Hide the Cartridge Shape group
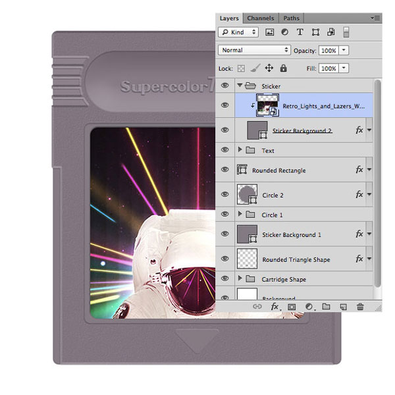This screenshot has height=395, width=395. pos(225,278)
